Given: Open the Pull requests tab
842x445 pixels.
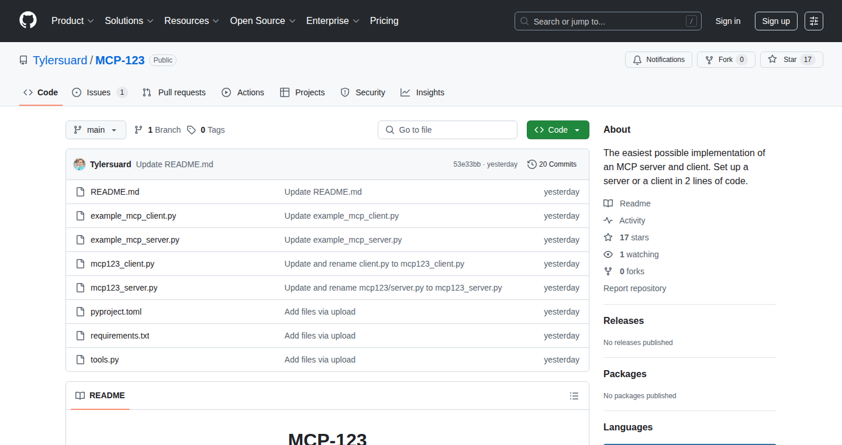Looking at the screenshot, I should pyautogui.click(x=174, y=92).
